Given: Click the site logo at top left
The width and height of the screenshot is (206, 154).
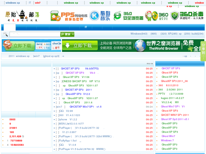Looking at the screenshot, I should coord(22,16).
